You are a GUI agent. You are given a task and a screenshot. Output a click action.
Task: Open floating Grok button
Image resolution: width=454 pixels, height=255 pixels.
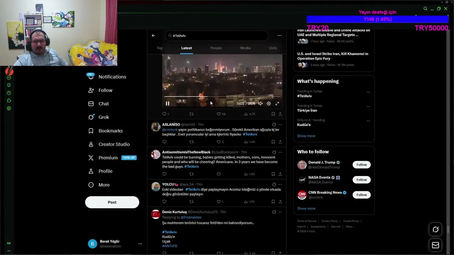(x=436, y=229)
